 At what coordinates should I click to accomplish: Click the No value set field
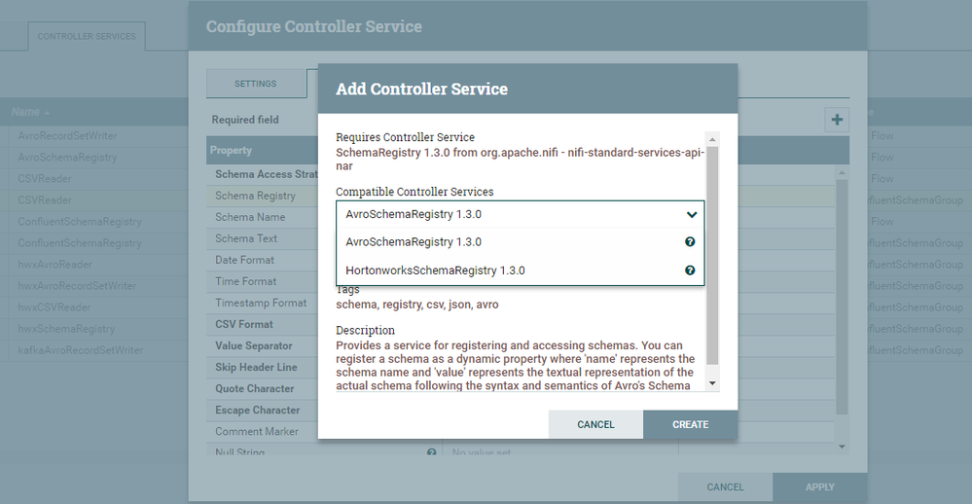[x=481, y=452]
